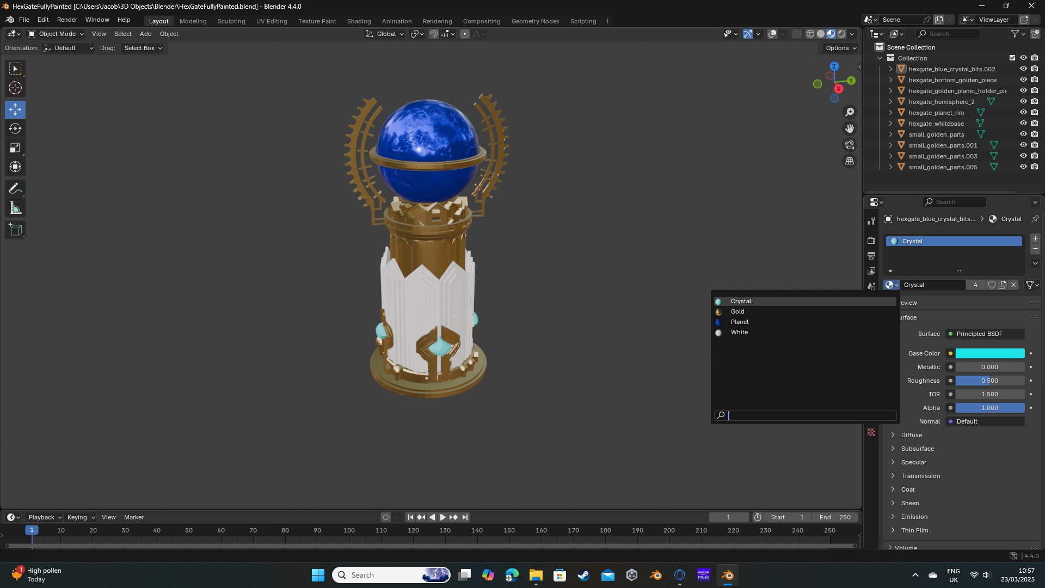
Task: Disable rendering for small_golden_parts.005
Action: click(1035, 167)
